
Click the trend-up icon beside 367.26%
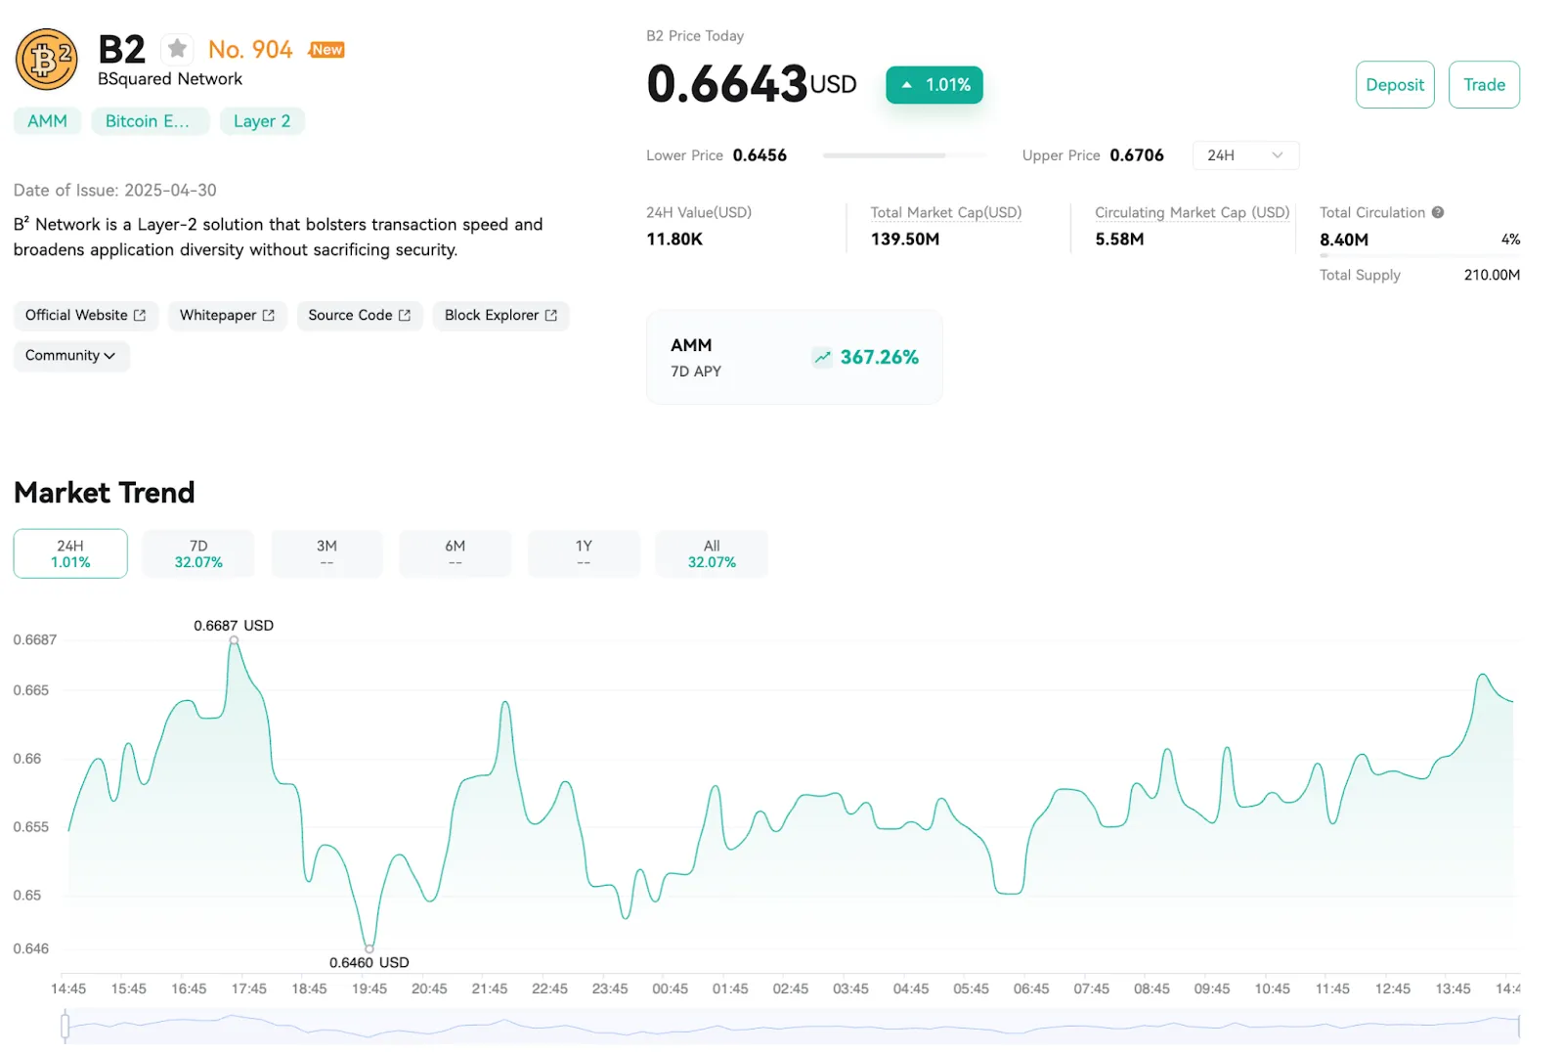(822, 358)
